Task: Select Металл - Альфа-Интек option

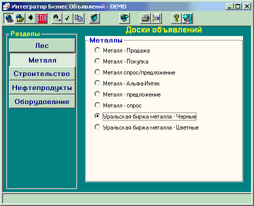Action: click(x=127, y=83)
